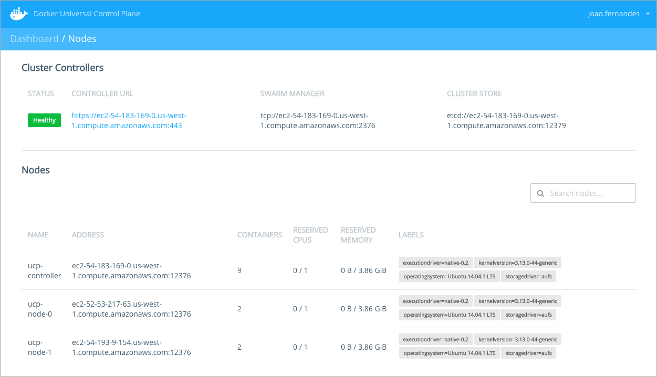Click the NAME column header
657x377 pixels.
click(x=38, y=235)
